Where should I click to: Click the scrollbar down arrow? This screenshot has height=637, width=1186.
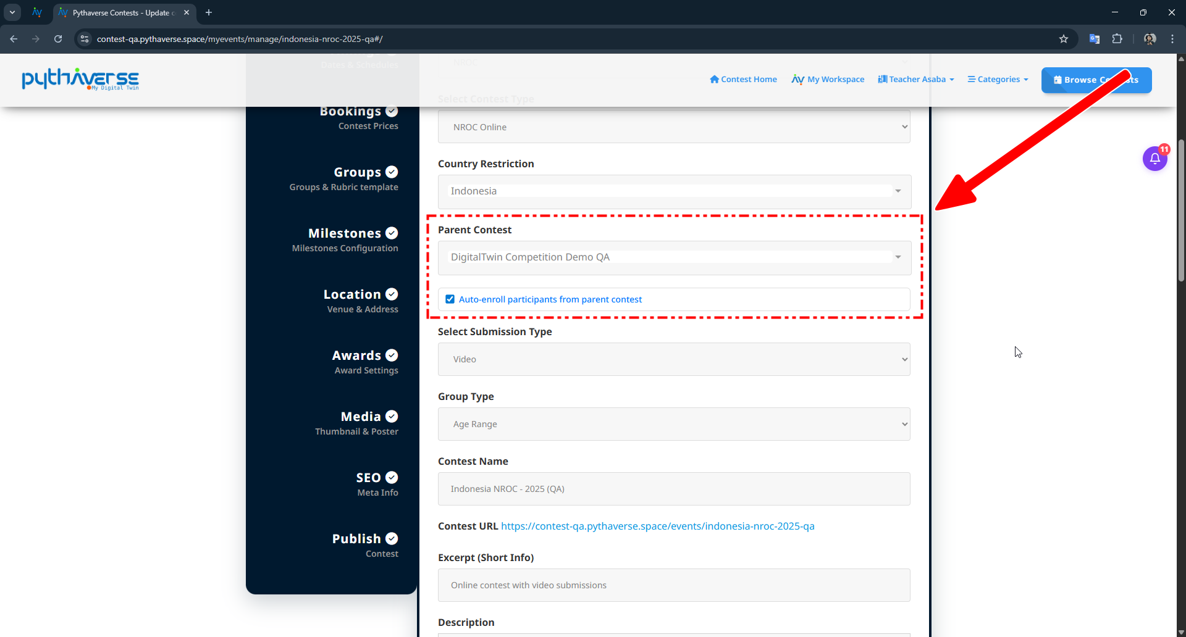tap(1181, 632)
